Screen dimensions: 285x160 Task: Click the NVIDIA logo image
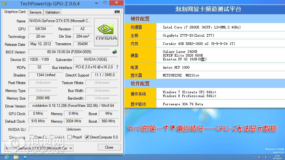point(106,32)
